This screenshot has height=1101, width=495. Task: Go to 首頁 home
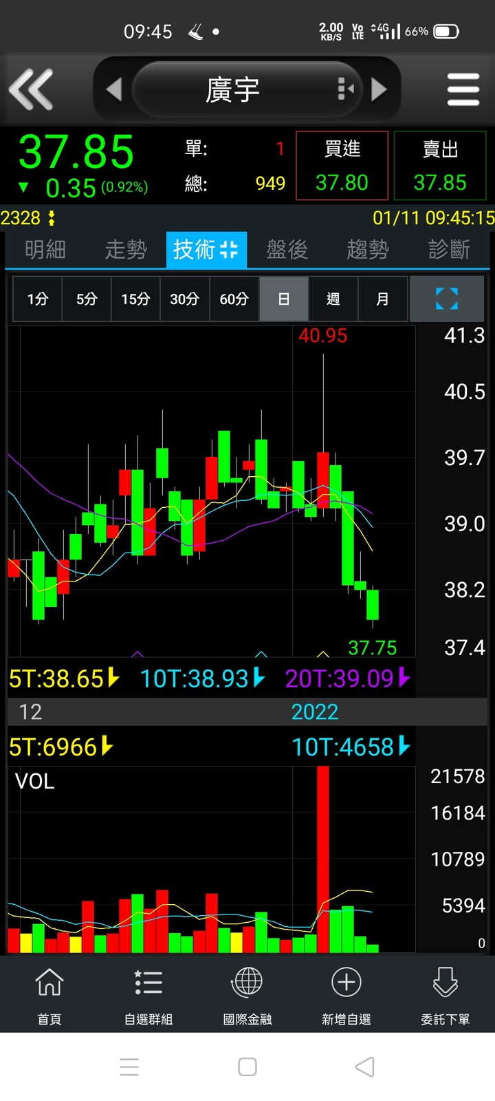point(49,995)
